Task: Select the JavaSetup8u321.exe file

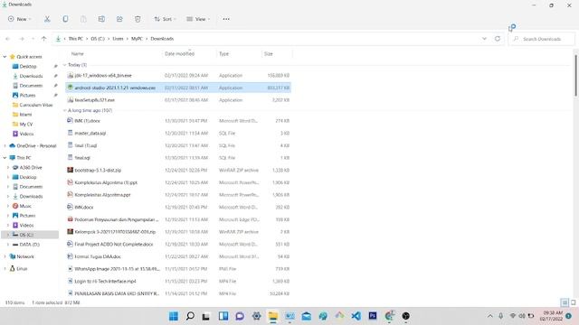Action: pos(178,100)
